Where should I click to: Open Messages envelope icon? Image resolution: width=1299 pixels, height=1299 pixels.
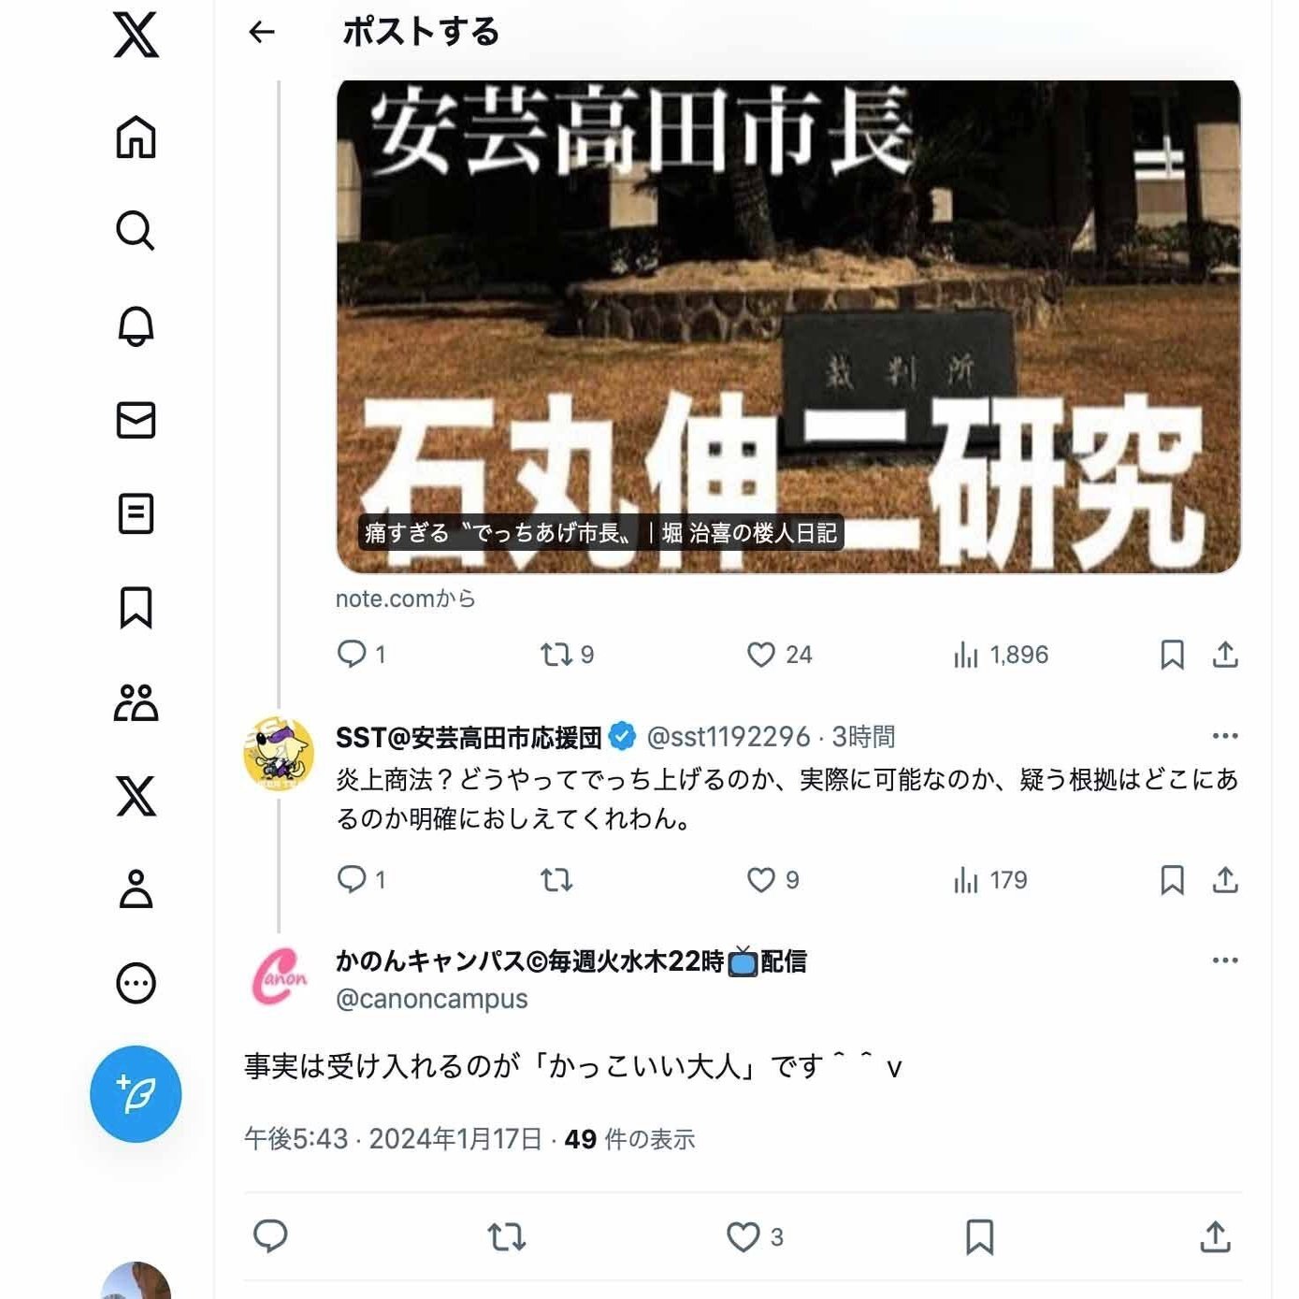[136, 420]
